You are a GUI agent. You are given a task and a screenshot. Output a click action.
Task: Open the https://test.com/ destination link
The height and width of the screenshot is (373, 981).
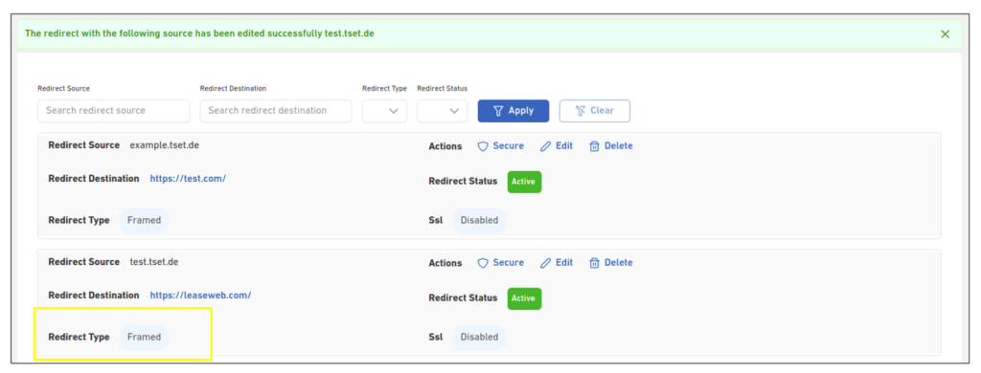click(188, 178)
